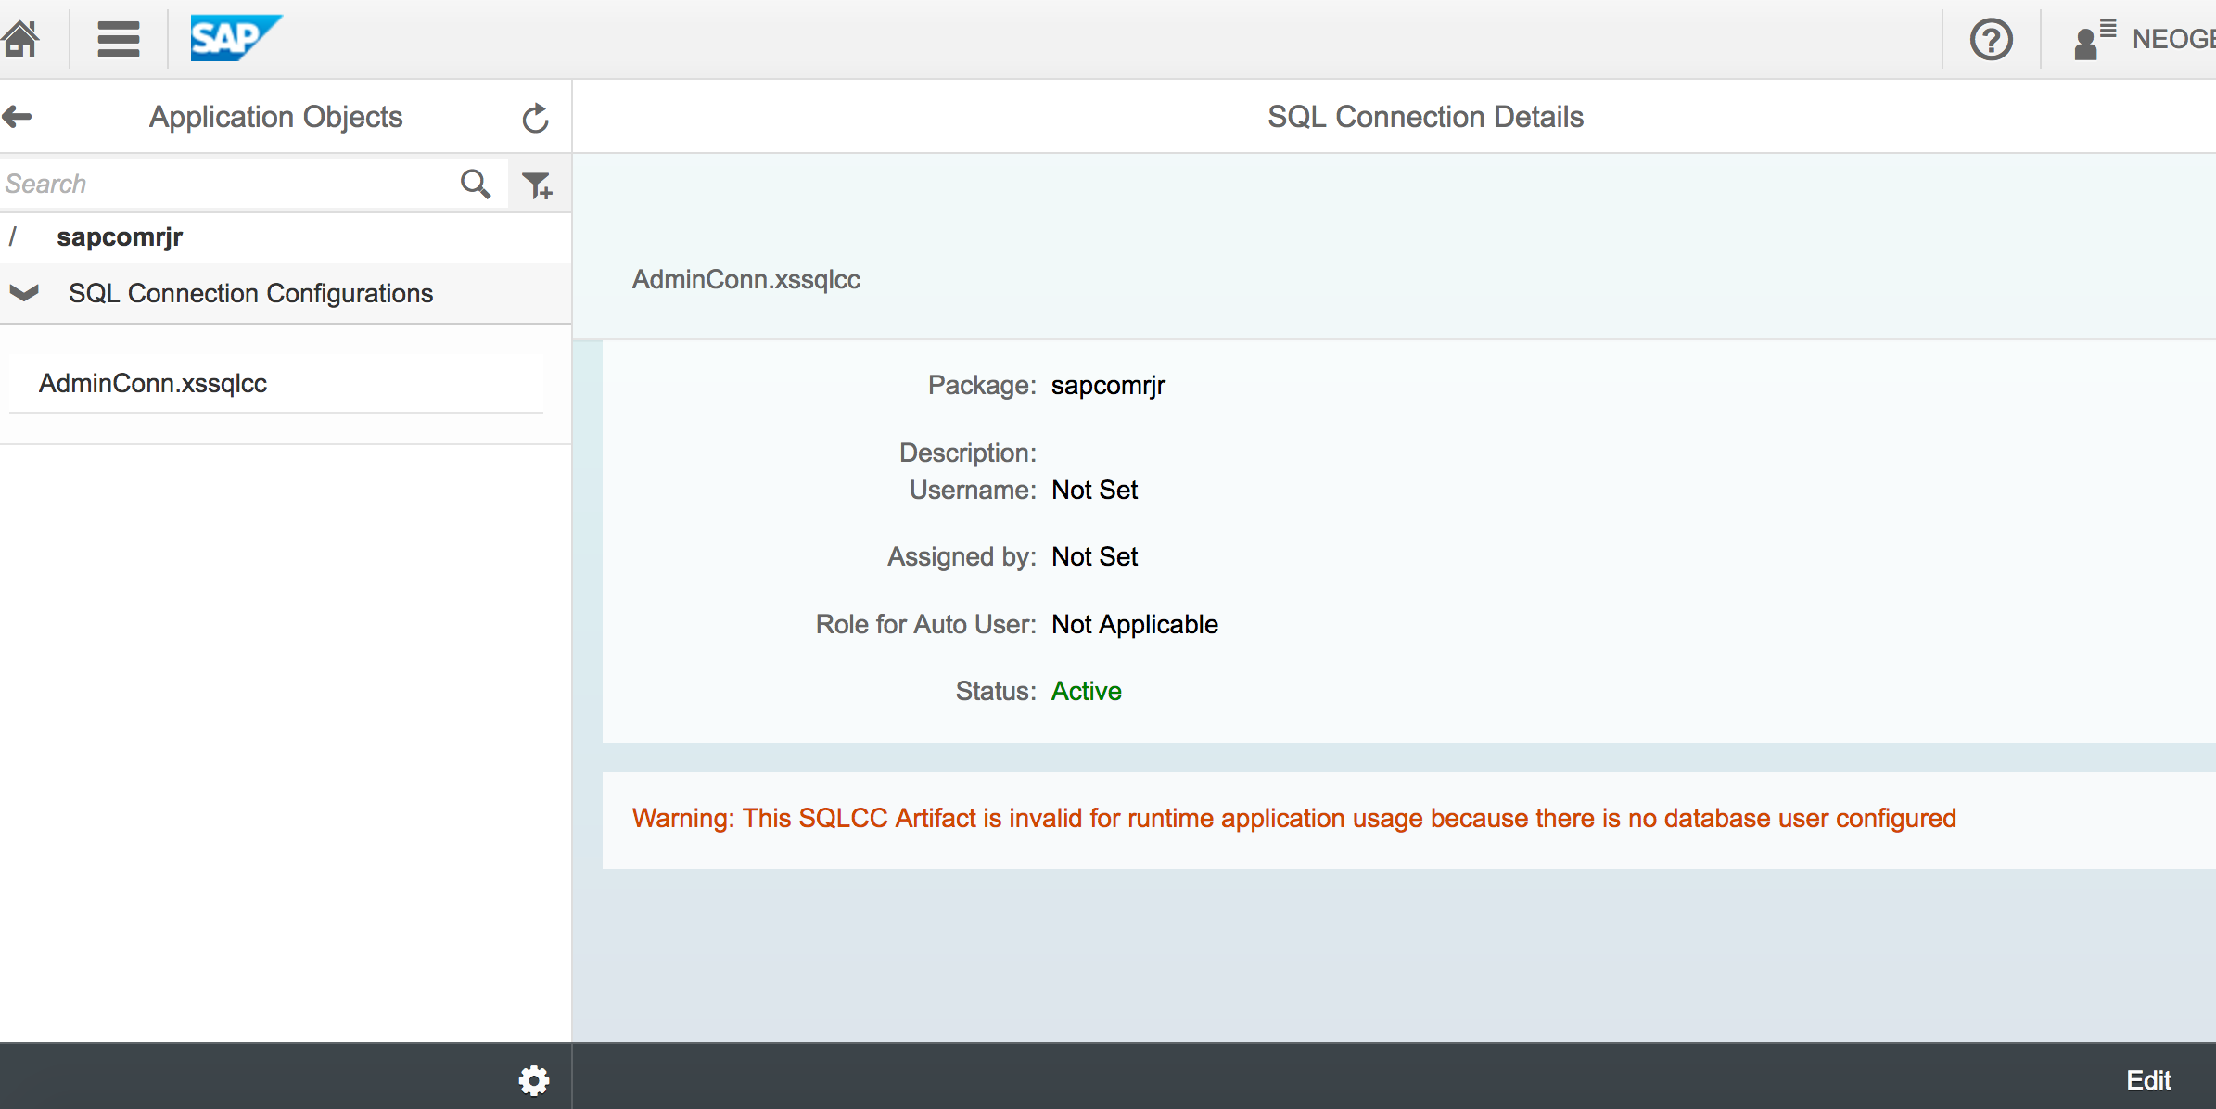This screenshot has height=1109, width=2216.
Task: Click the back arrow in Application Objects
Action: pyautogui.click(x=18, y=117)
